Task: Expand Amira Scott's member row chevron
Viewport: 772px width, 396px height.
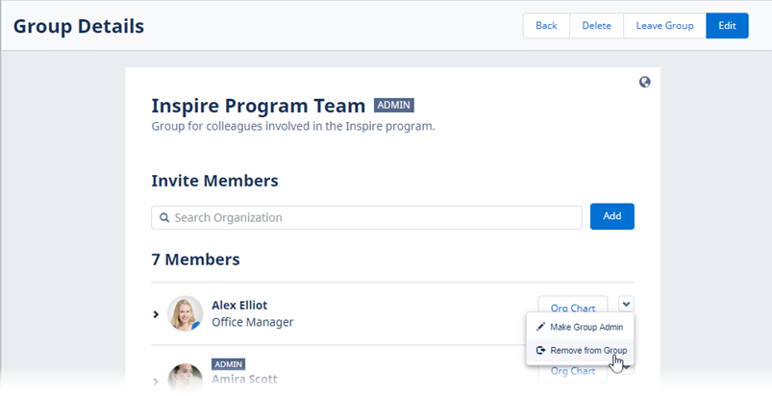Action: [157, 381]
